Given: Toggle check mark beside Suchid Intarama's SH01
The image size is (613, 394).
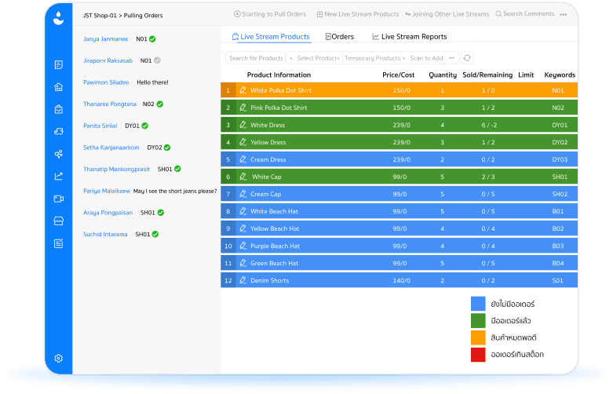Looking at the screenshot, I should point(155,234).
